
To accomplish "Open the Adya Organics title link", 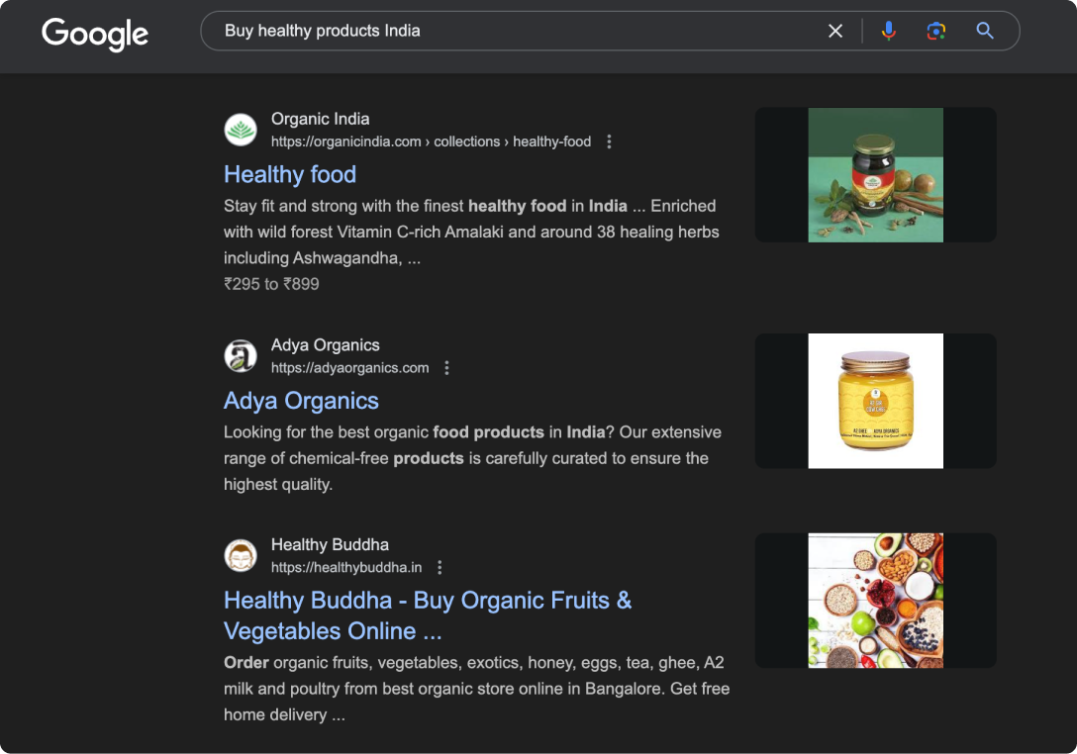I will point(301,401).
